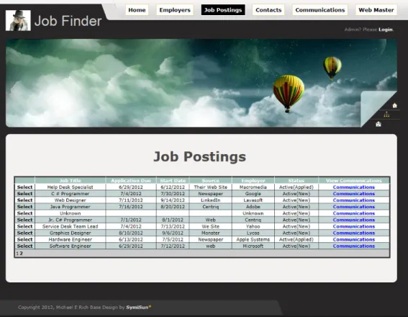Click the Apple Systems employer cell
This screenshot has height=317, width=408.
[253, 239]
